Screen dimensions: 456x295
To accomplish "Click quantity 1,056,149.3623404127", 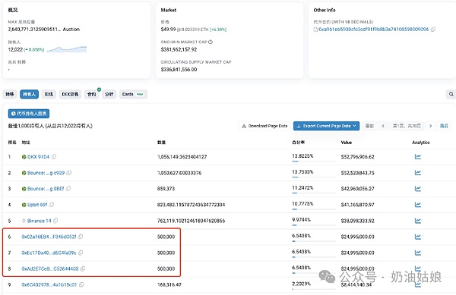I will point(182,157).
